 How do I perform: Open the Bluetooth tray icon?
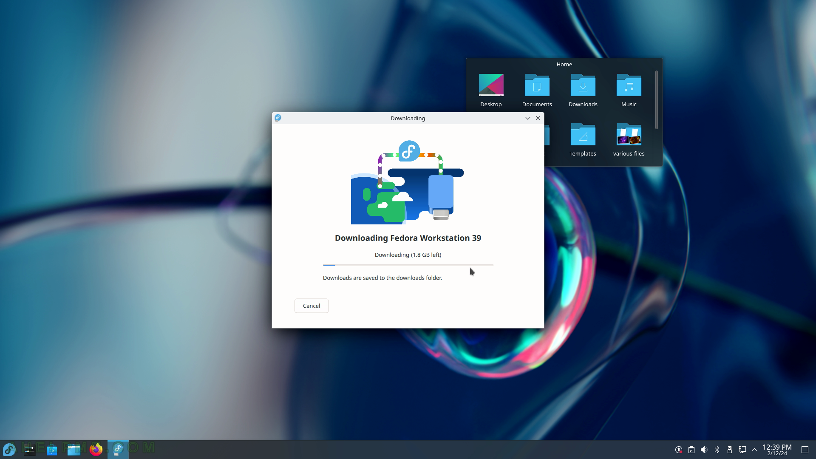coord(717,450)
